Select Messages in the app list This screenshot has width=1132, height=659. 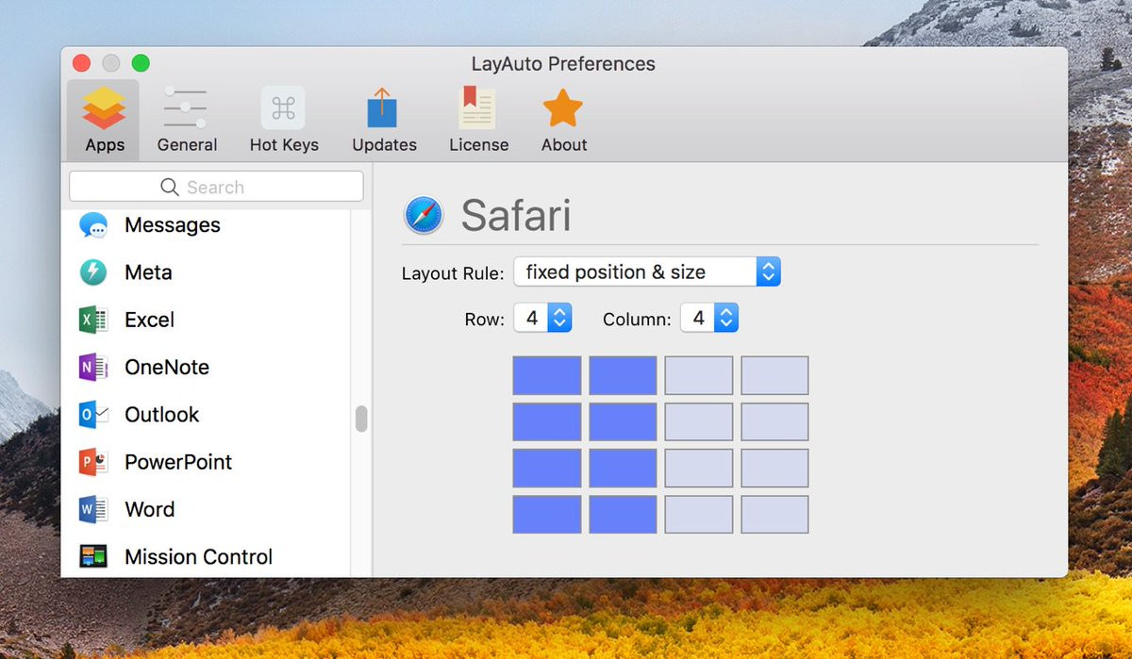pos(206,225)
